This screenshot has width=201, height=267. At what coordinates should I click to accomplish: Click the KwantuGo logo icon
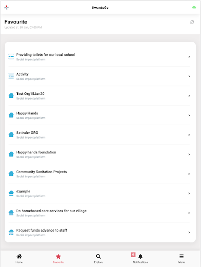coord(7,7)
